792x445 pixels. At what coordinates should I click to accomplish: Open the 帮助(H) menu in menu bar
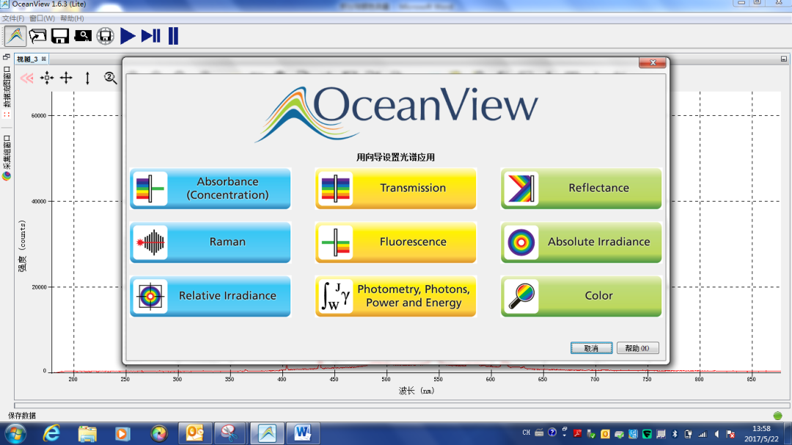point(72,18)
